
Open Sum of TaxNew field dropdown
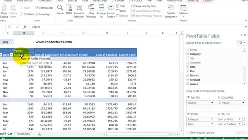tap(239, 124)
